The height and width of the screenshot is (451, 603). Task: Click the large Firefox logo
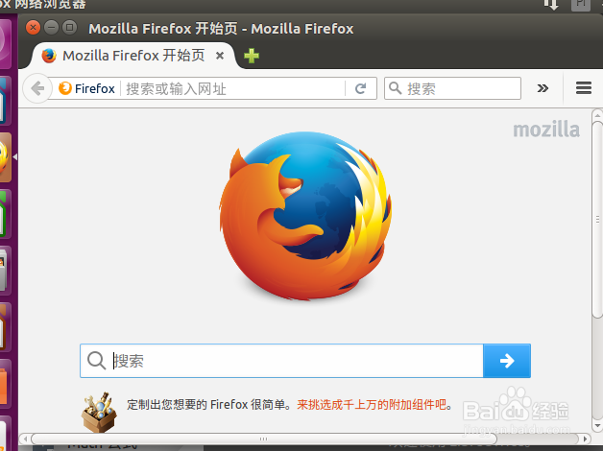point(305,216)
